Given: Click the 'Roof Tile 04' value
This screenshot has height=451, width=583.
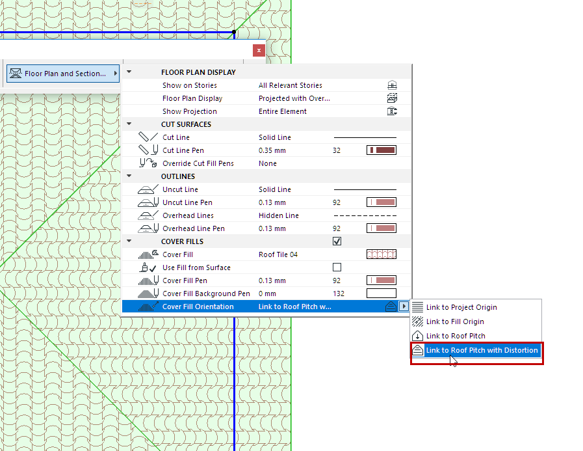Looking at the screenshot, I should [278, 254].
